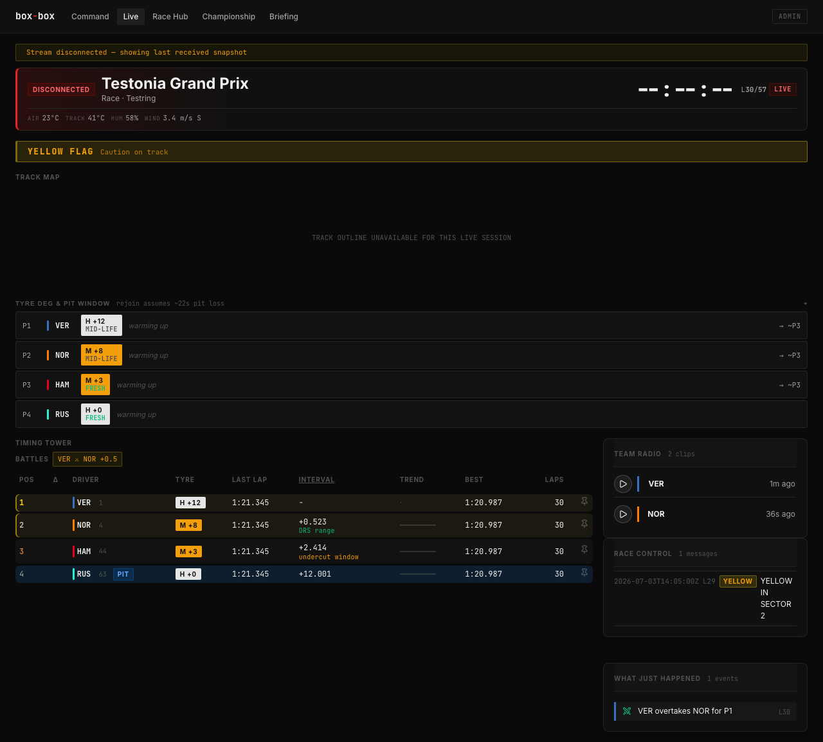The width and height of the screenshot is (823, 742).
Task: Pin the VER row in timing tower
Action: pos(584,501)
